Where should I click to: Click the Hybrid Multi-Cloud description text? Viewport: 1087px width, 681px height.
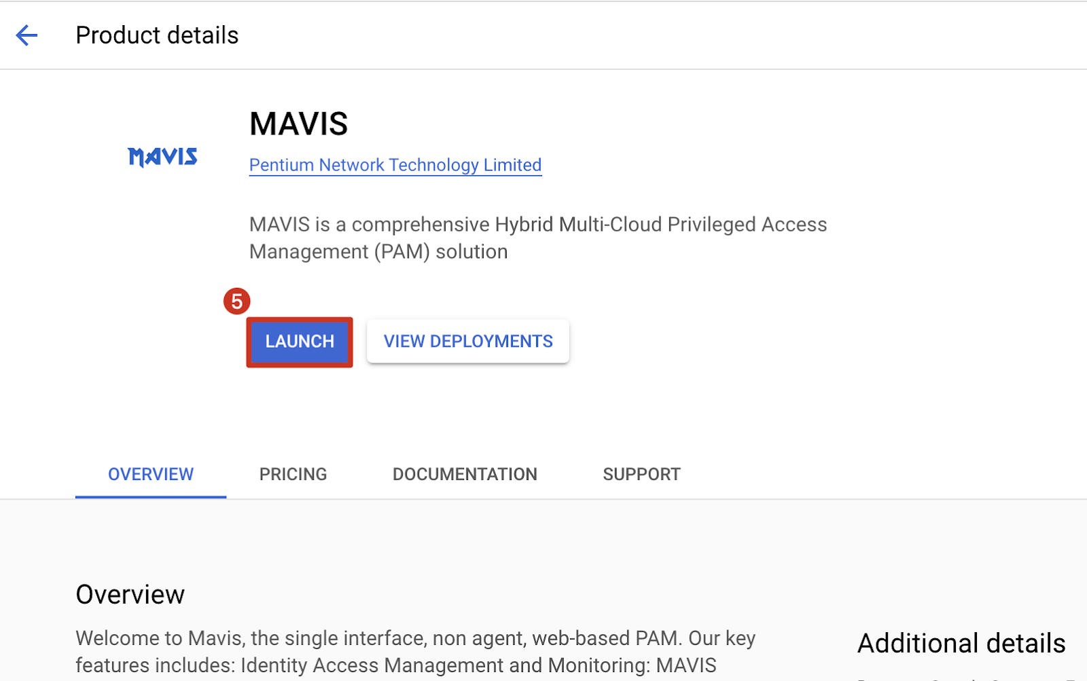click(x=538, y=225)
